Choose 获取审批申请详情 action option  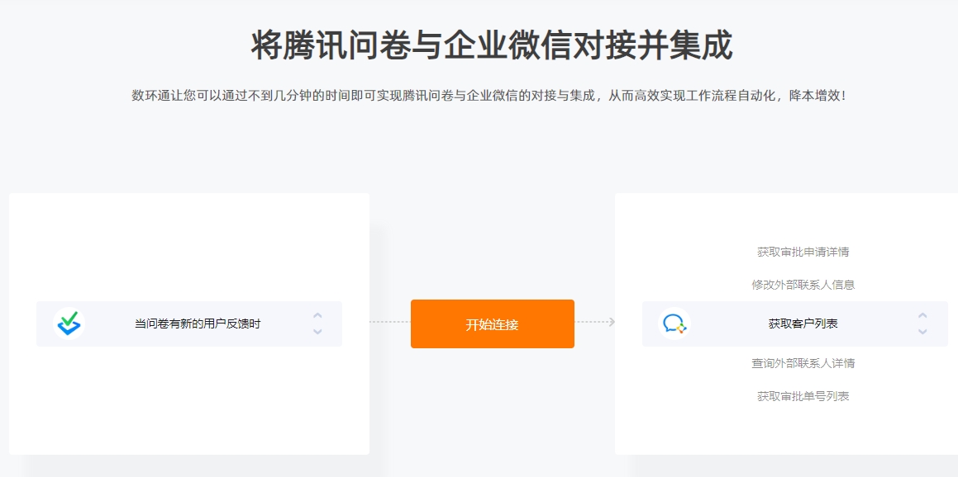803,252
